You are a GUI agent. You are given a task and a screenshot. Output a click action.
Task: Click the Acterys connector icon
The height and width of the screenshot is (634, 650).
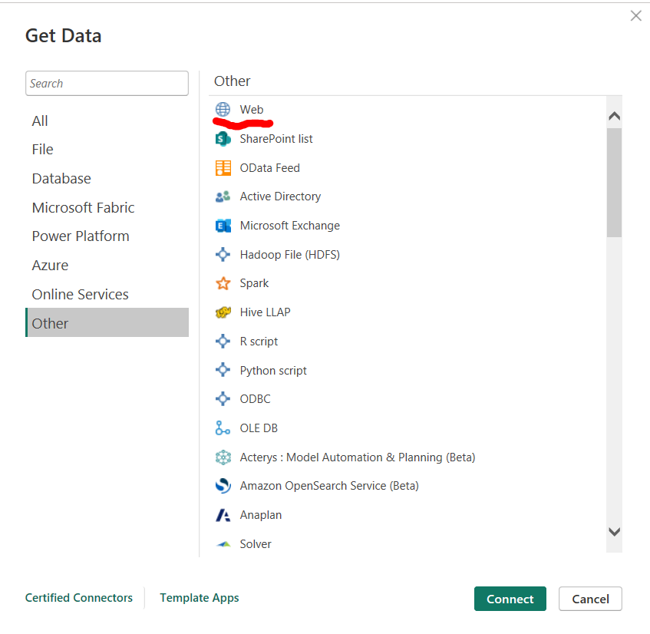(223, 457)
